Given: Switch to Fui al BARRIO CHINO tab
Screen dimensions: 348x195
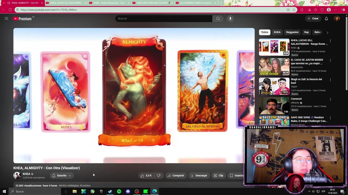Looking at the screenshot, I should click(196, 3).
